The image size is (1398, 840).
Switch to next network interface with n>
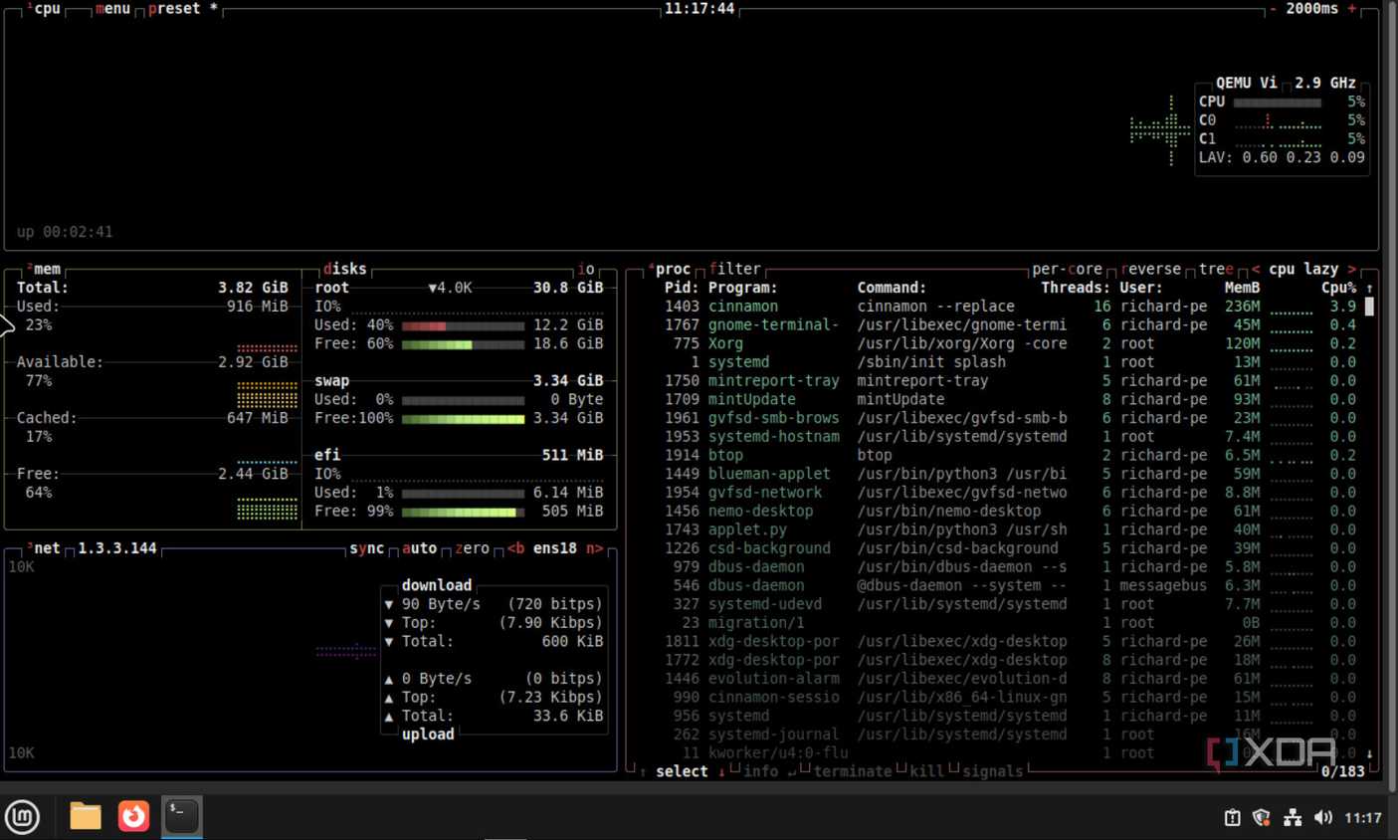pos(594,548)
